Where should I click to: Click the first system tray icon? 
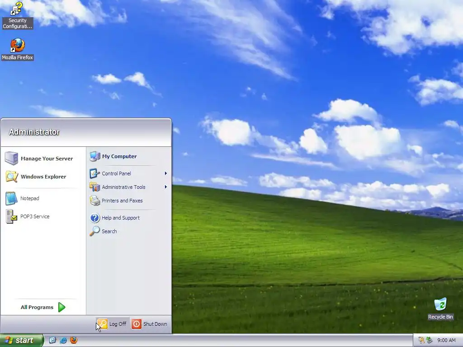421,340
